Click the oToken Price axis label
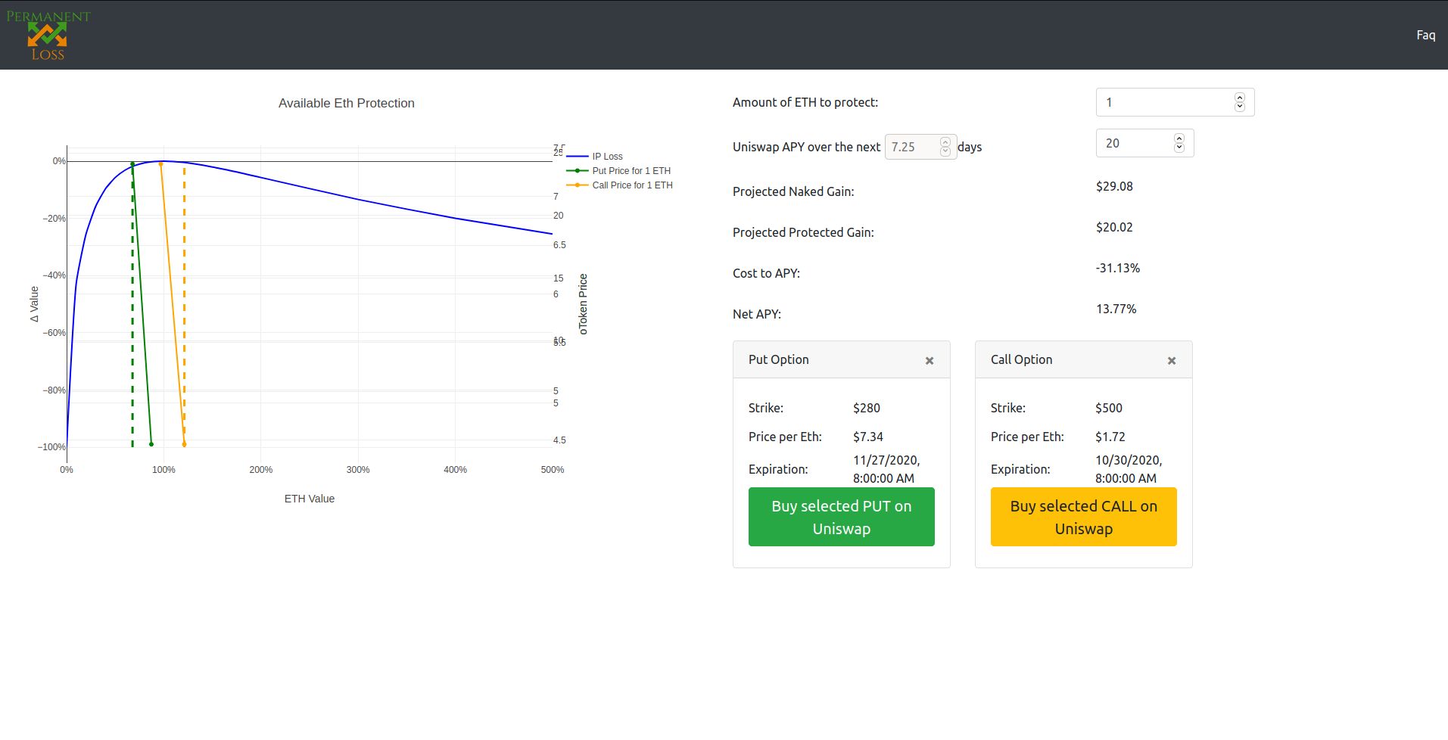This screenshot has width=1448, height=740. [583, 304]
